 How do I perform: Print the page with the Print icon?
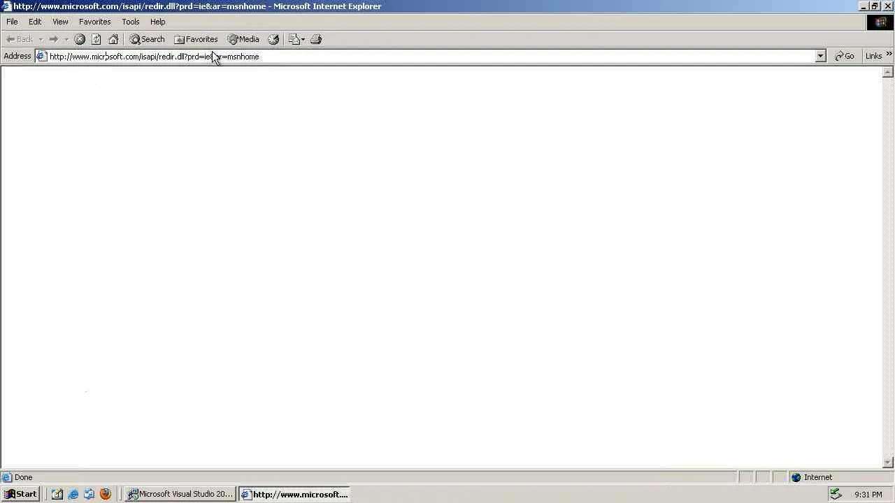click(316, 39)
